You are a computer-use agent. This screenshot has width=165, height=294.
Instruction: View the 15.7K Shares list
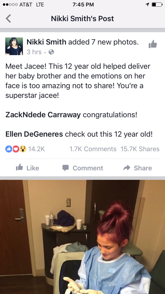(x=140, y=149)
